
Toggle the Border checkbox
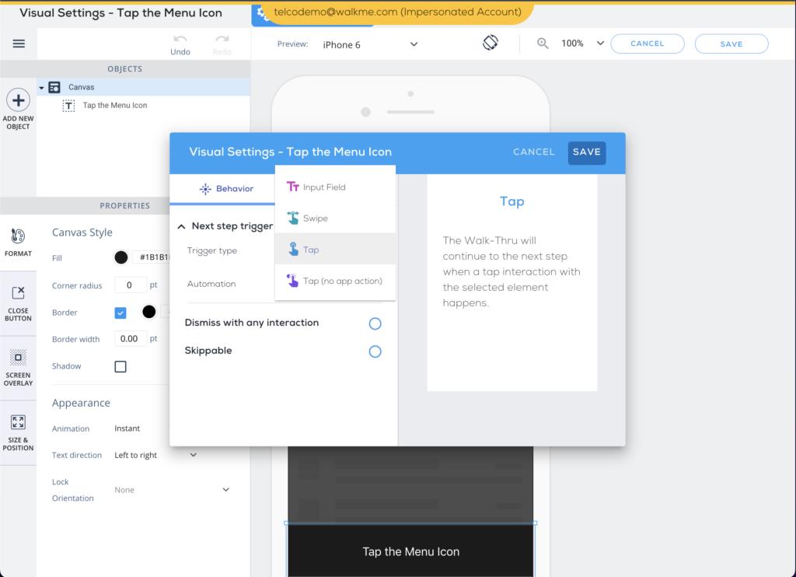120,313
